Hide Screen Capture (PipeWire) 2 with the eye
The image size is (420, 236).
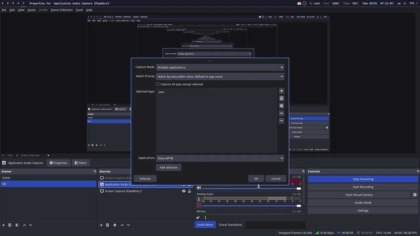(x=184, y=191)
